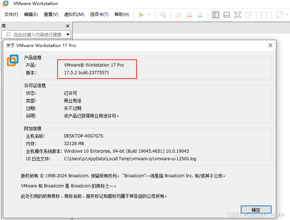Image resolution: width=290 pixels, height=220 pixels.
Task: Click product name VMware® Workstation 17 Pro
Action: pyautogui.click(x=94, y=65)
